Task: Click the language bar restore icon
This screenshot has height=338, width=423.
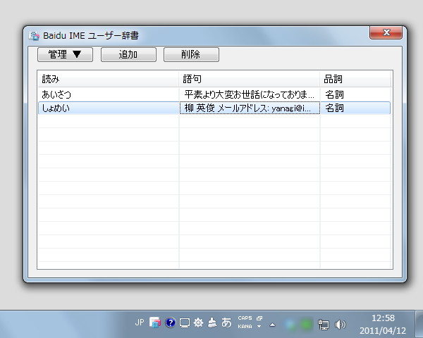Action: coord(259,318)
